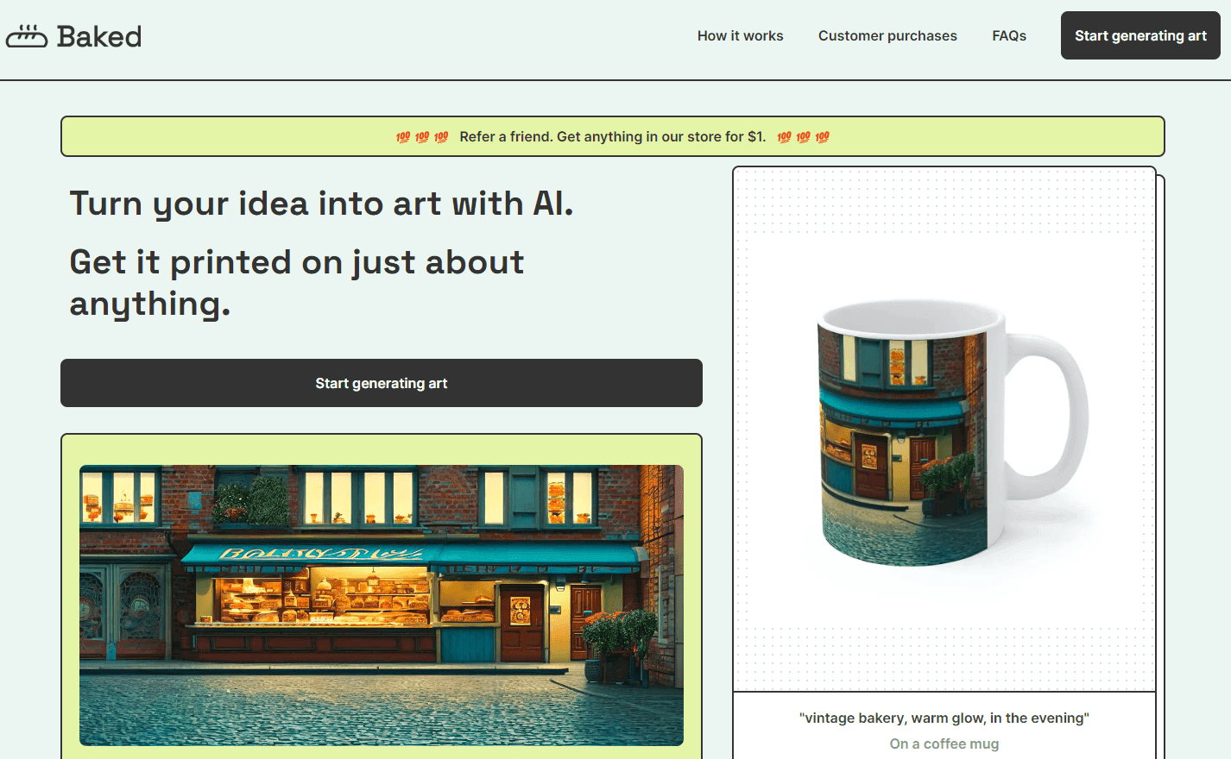The height and width of the screenshot is (759, 1231).
Task: Click the "Get it printed on just about anything." heading
Action: (x=297, y=283)
